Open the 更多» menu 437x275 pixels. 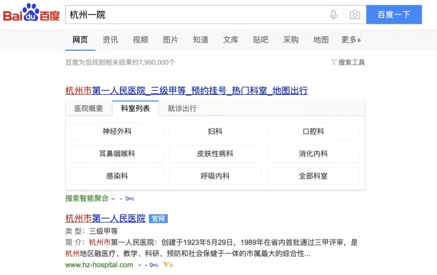coord(351,40)
